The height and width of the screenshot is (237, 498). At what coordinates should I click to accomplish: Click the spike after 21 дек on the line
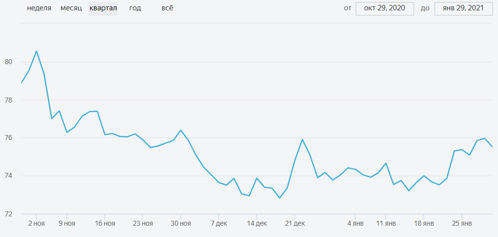tap(302, 139)
